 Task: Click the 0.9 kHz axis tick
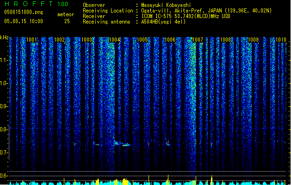[x=4, y=106]
